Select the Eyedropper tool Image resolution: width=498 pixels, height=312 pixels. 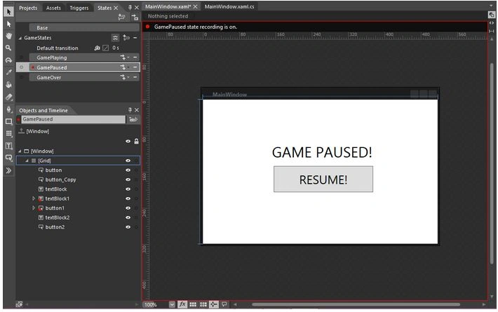(x=8, y=72)
